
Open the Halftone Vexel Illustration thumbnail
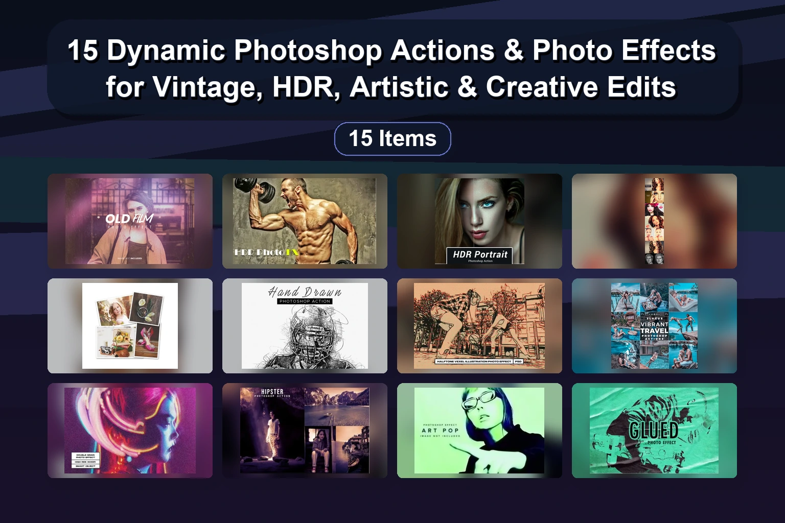tap(479, 326)
